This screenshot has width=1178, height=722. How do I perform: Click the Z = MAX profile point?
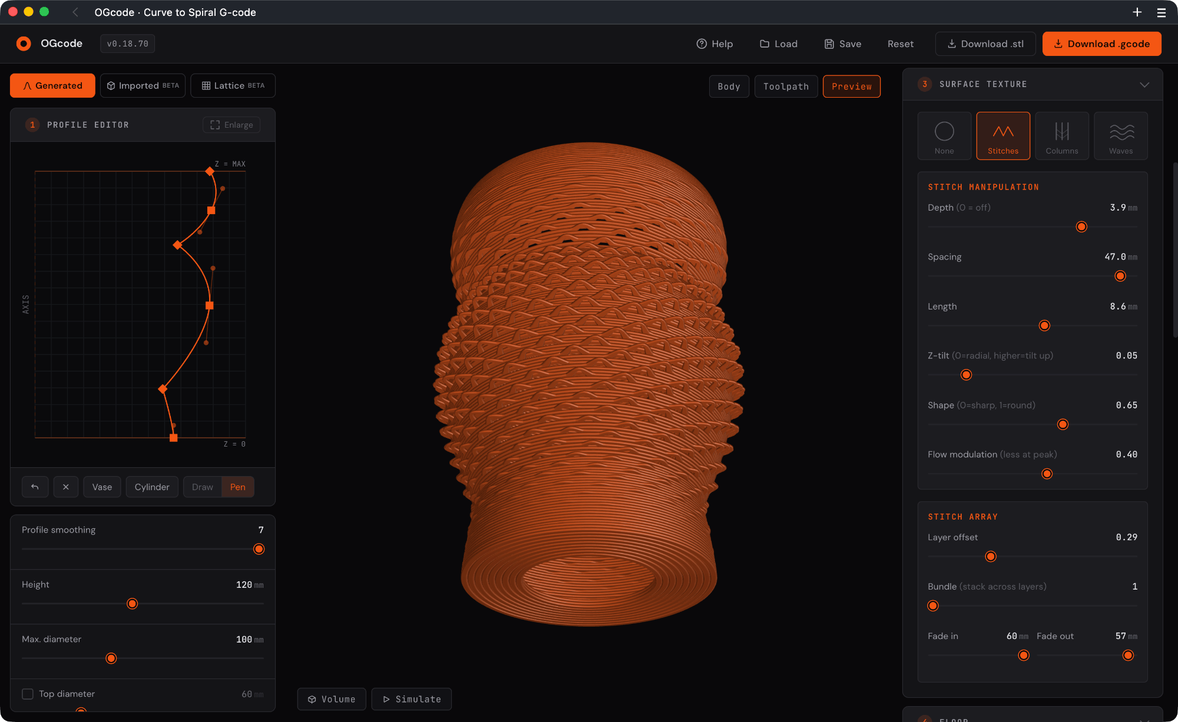click(210, 171)
